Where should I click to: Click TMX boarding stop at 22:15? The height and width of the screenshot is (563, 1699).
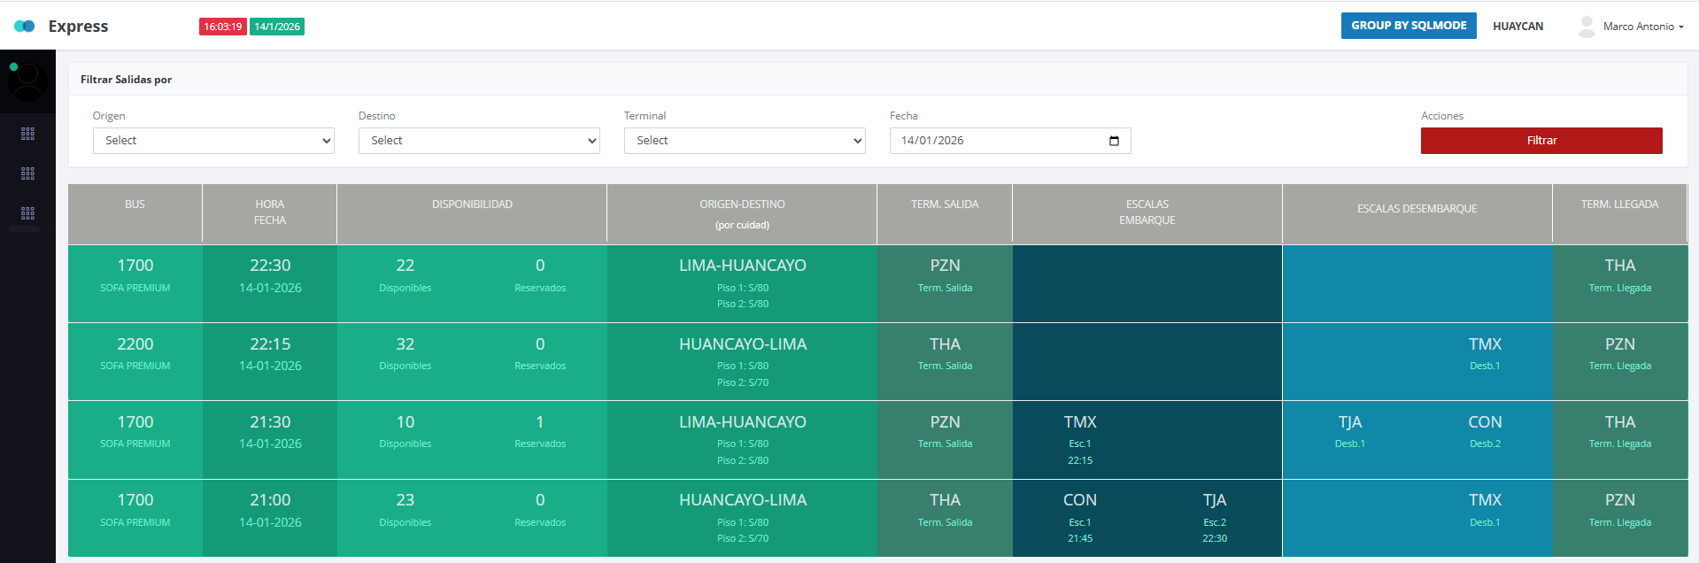[x=1079, y=422]
